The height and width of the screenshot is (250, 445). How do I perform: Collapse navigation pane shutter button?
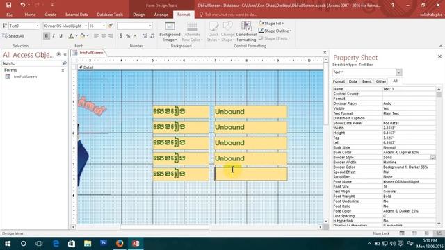[x=65, y=54]
